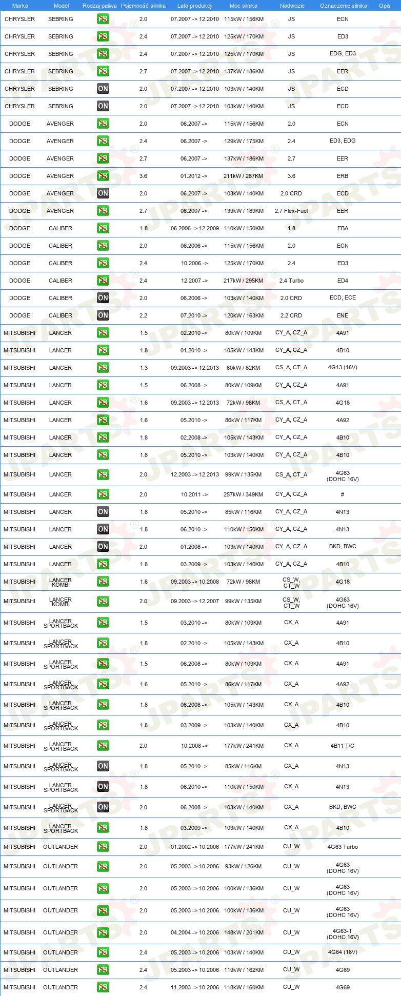Click the Opis column header

click(x=385, y=6)
